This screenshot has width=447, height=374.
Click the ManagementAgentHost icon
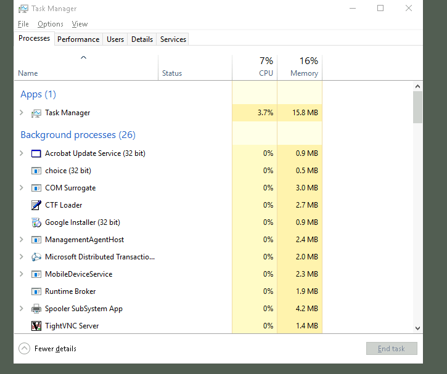point(36,240)
